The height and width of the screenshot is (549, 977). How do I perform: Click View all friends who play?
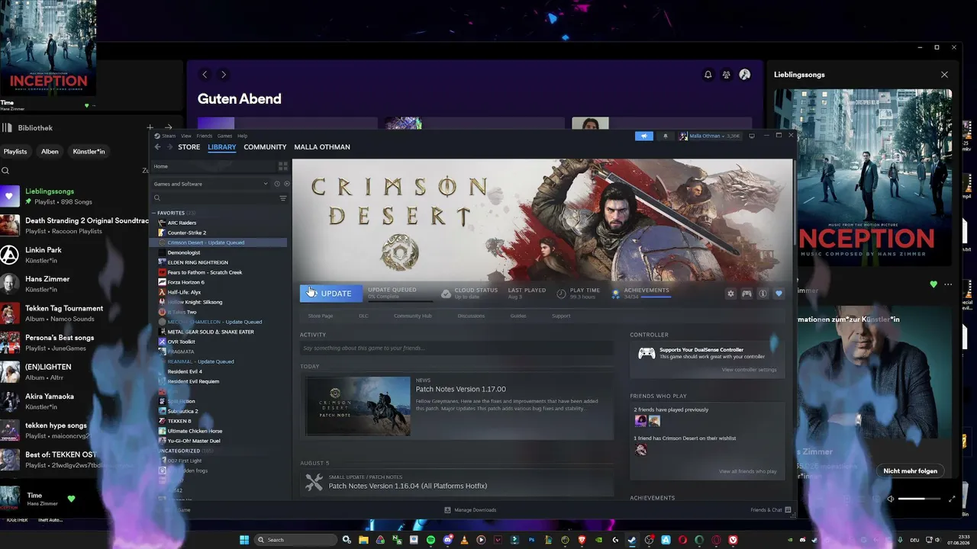point(748,471)
